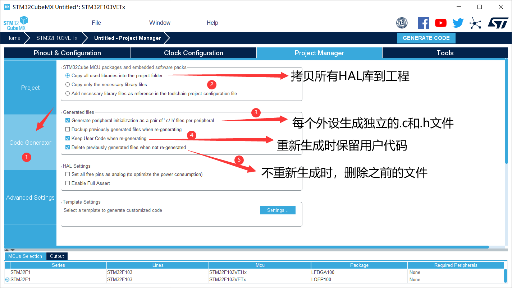Open the 10th anniversary badge icon
The height and width of the screenshot is (288, 512).
pos(402,23)
